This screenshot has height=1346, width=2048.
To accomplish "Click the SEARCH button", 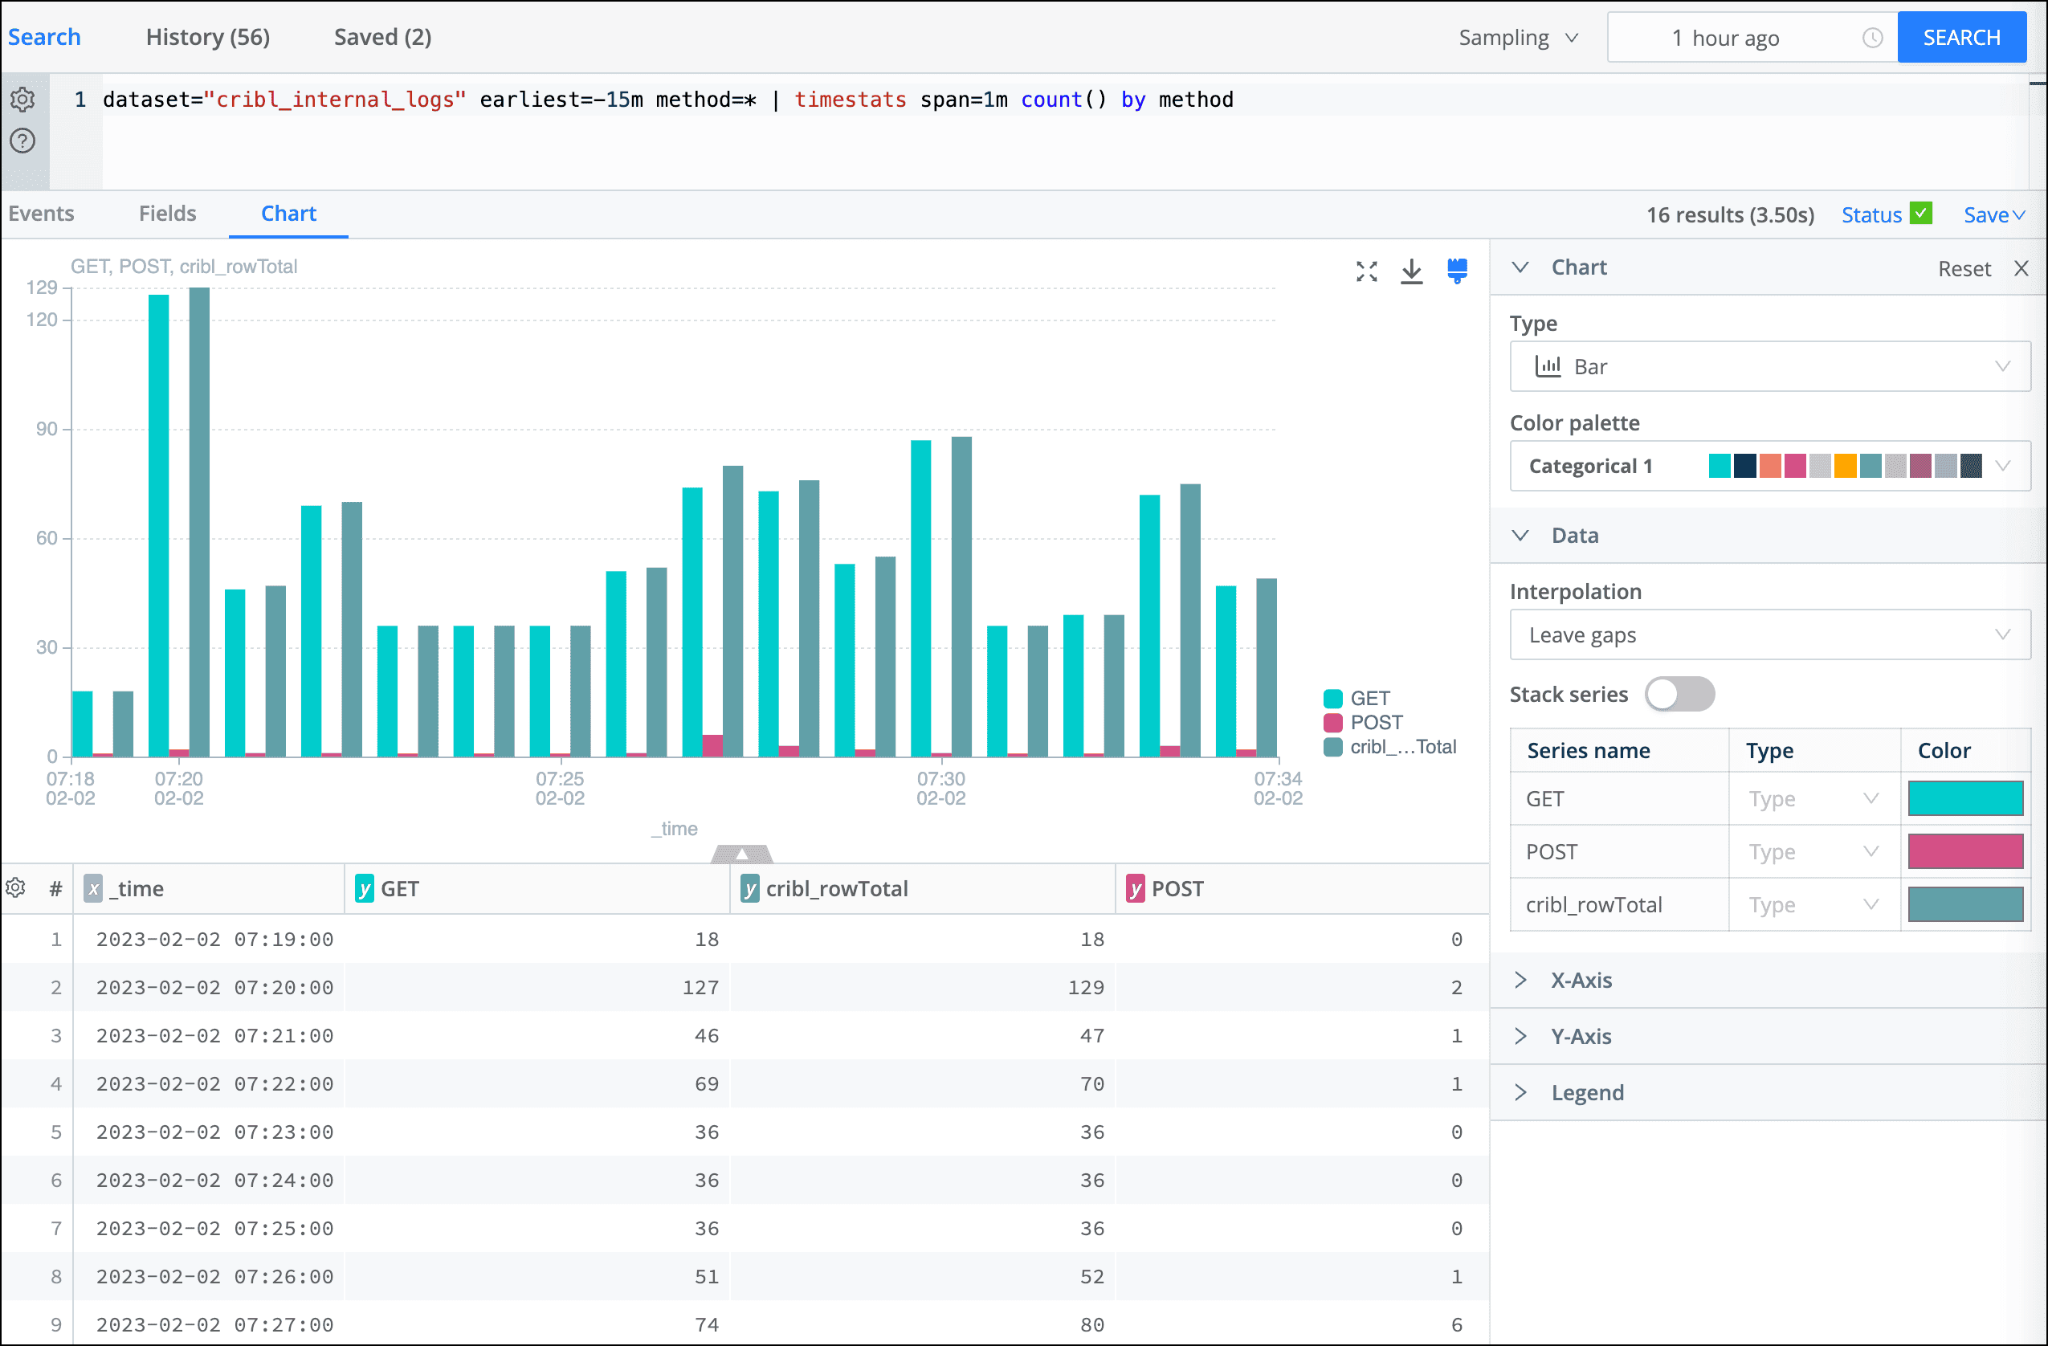I will click(x=1962, y=37).
